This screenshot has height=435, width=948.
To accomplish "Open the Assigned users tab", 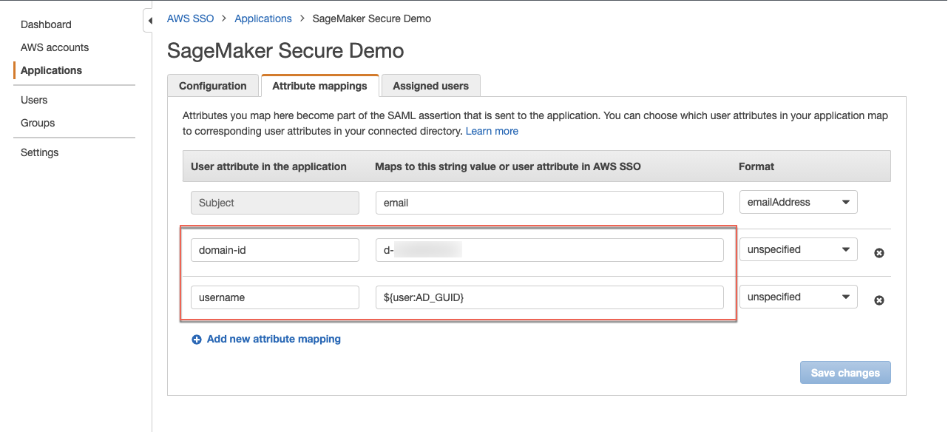I will (431, 86).
